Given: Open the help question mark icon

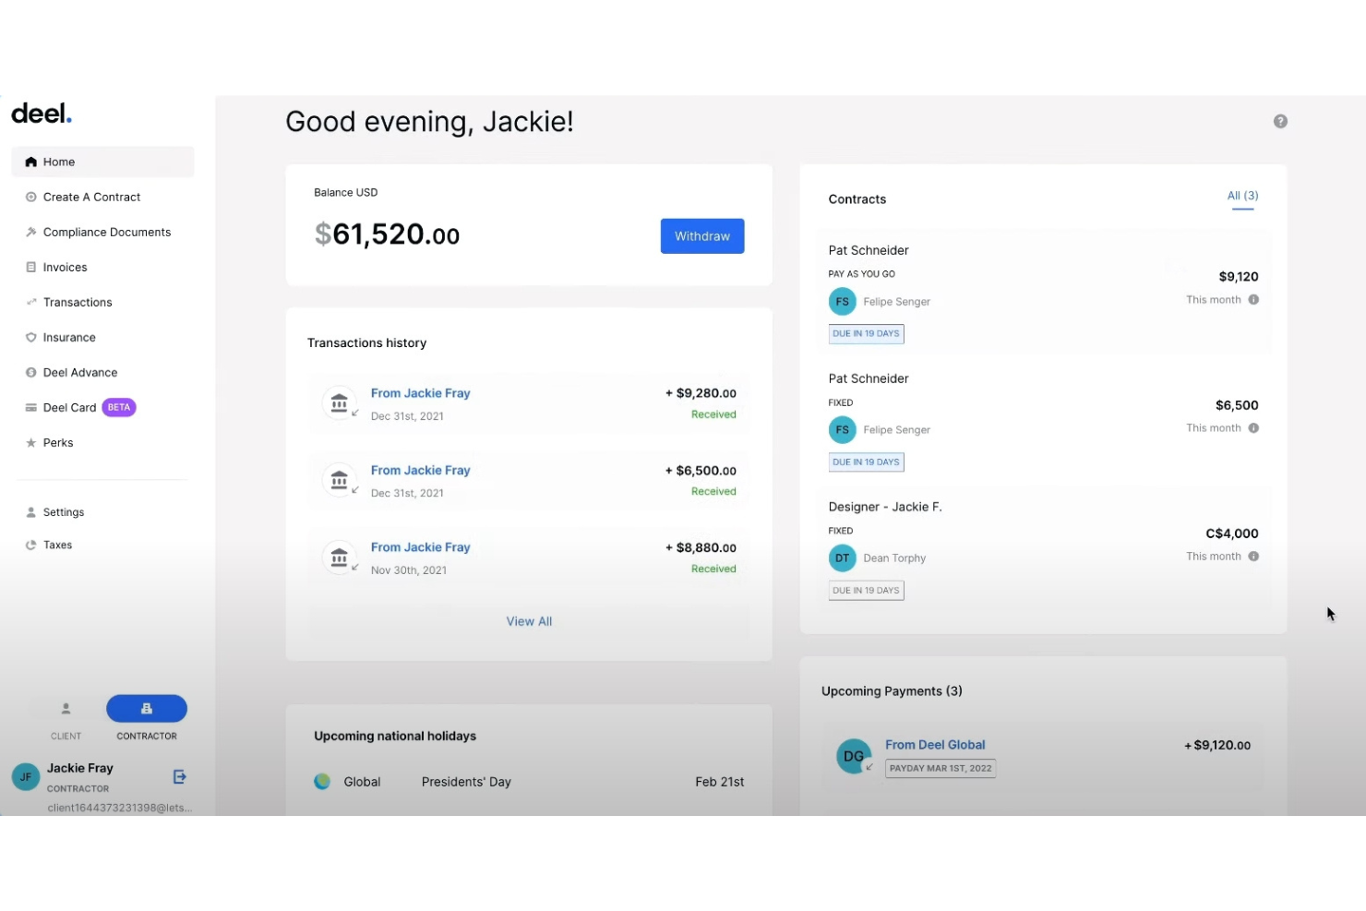Looking at the screenshot, I should click(x=1280, y=121).
